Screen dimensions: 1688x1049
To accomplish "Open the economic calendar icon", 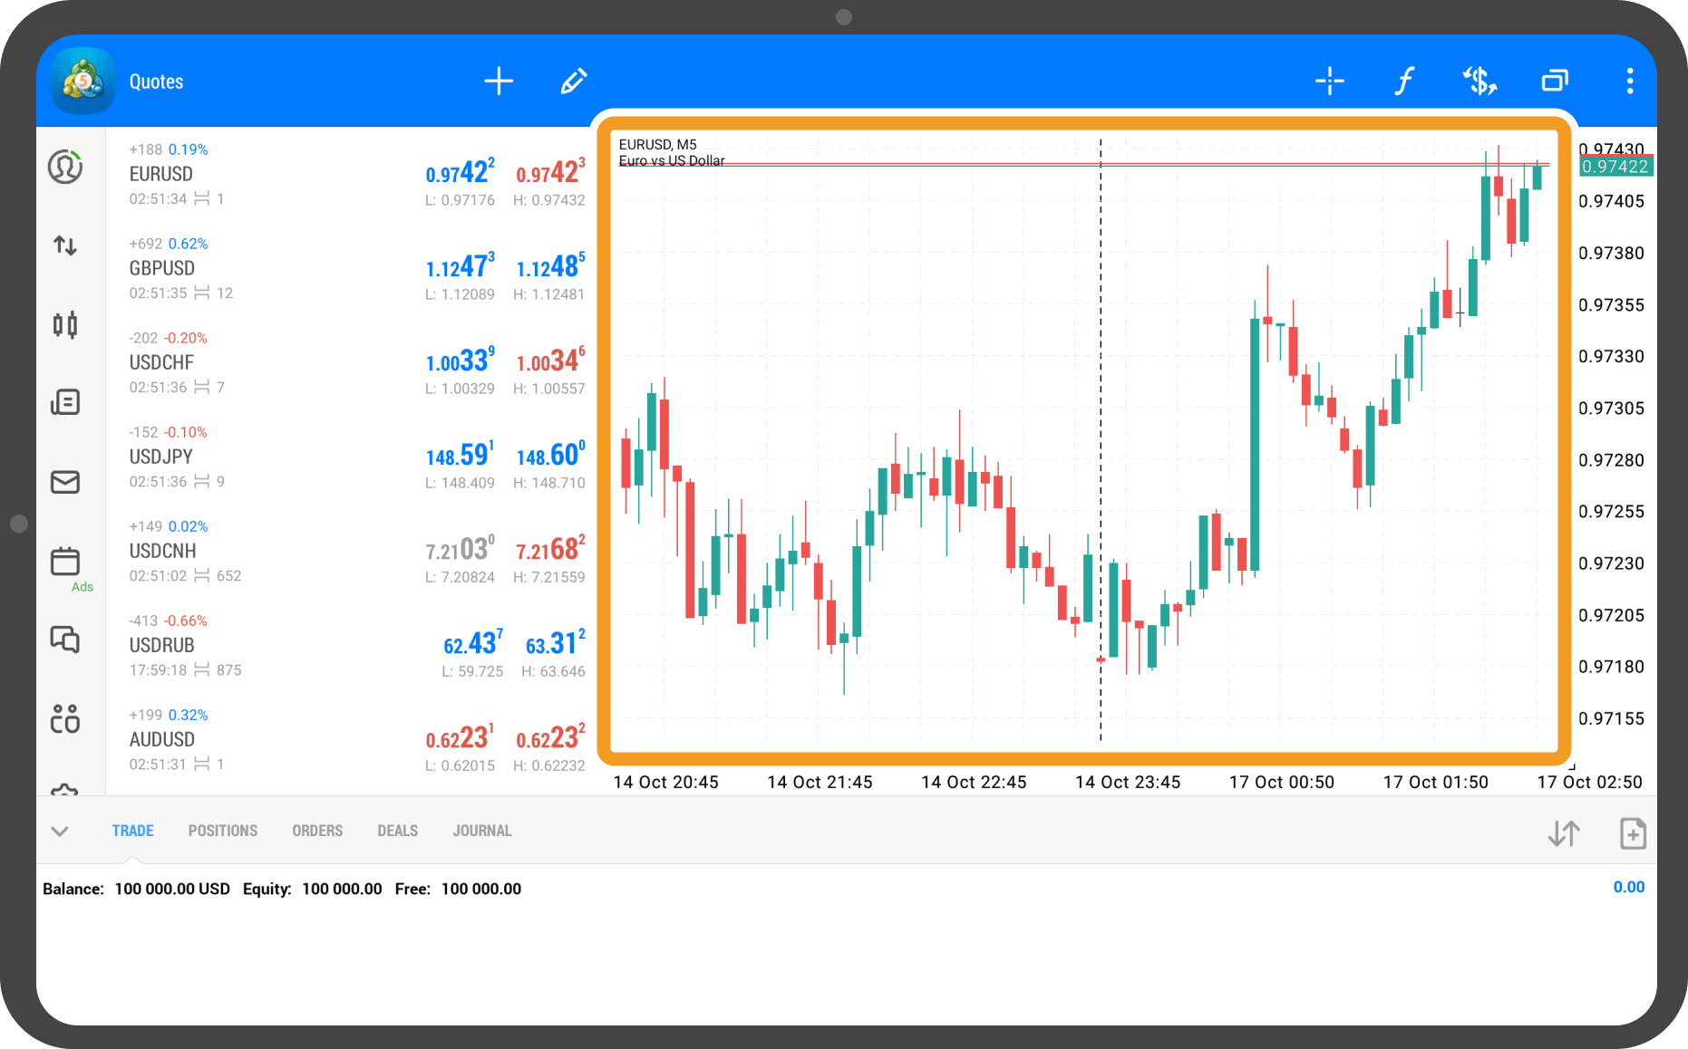I will (x=65, y=562).
